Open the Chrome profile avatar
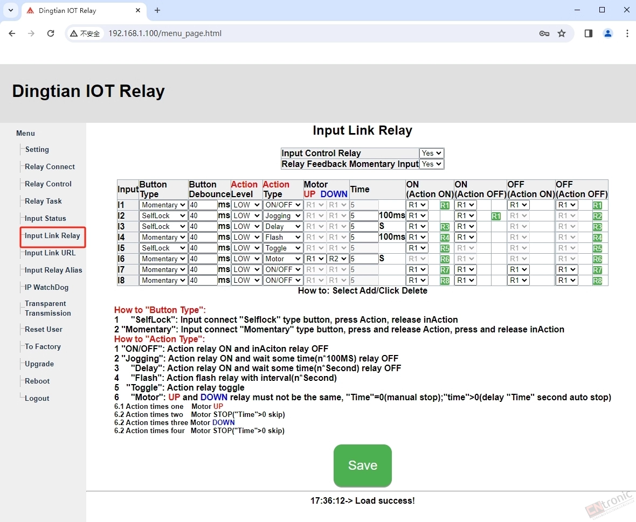 pyautogui.click(x=607, y=33)
